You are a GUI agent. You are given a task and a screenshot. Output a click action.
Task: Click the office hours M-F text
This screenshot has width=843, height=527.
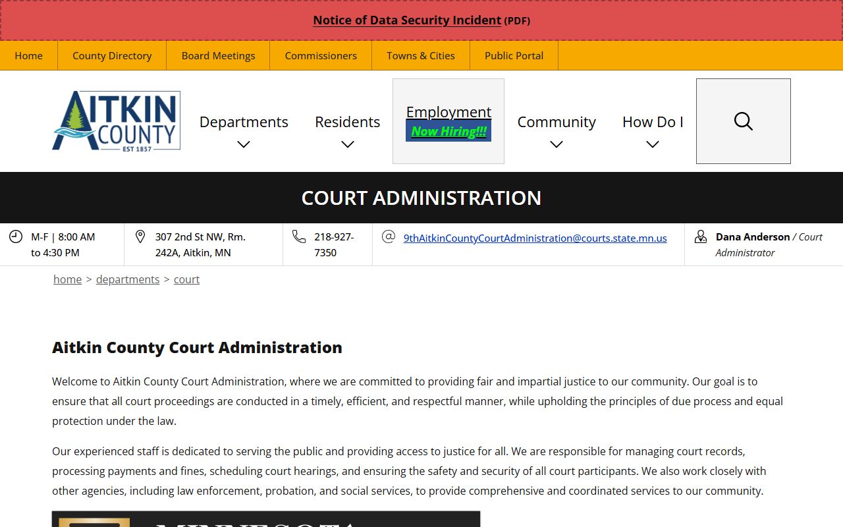63,244
